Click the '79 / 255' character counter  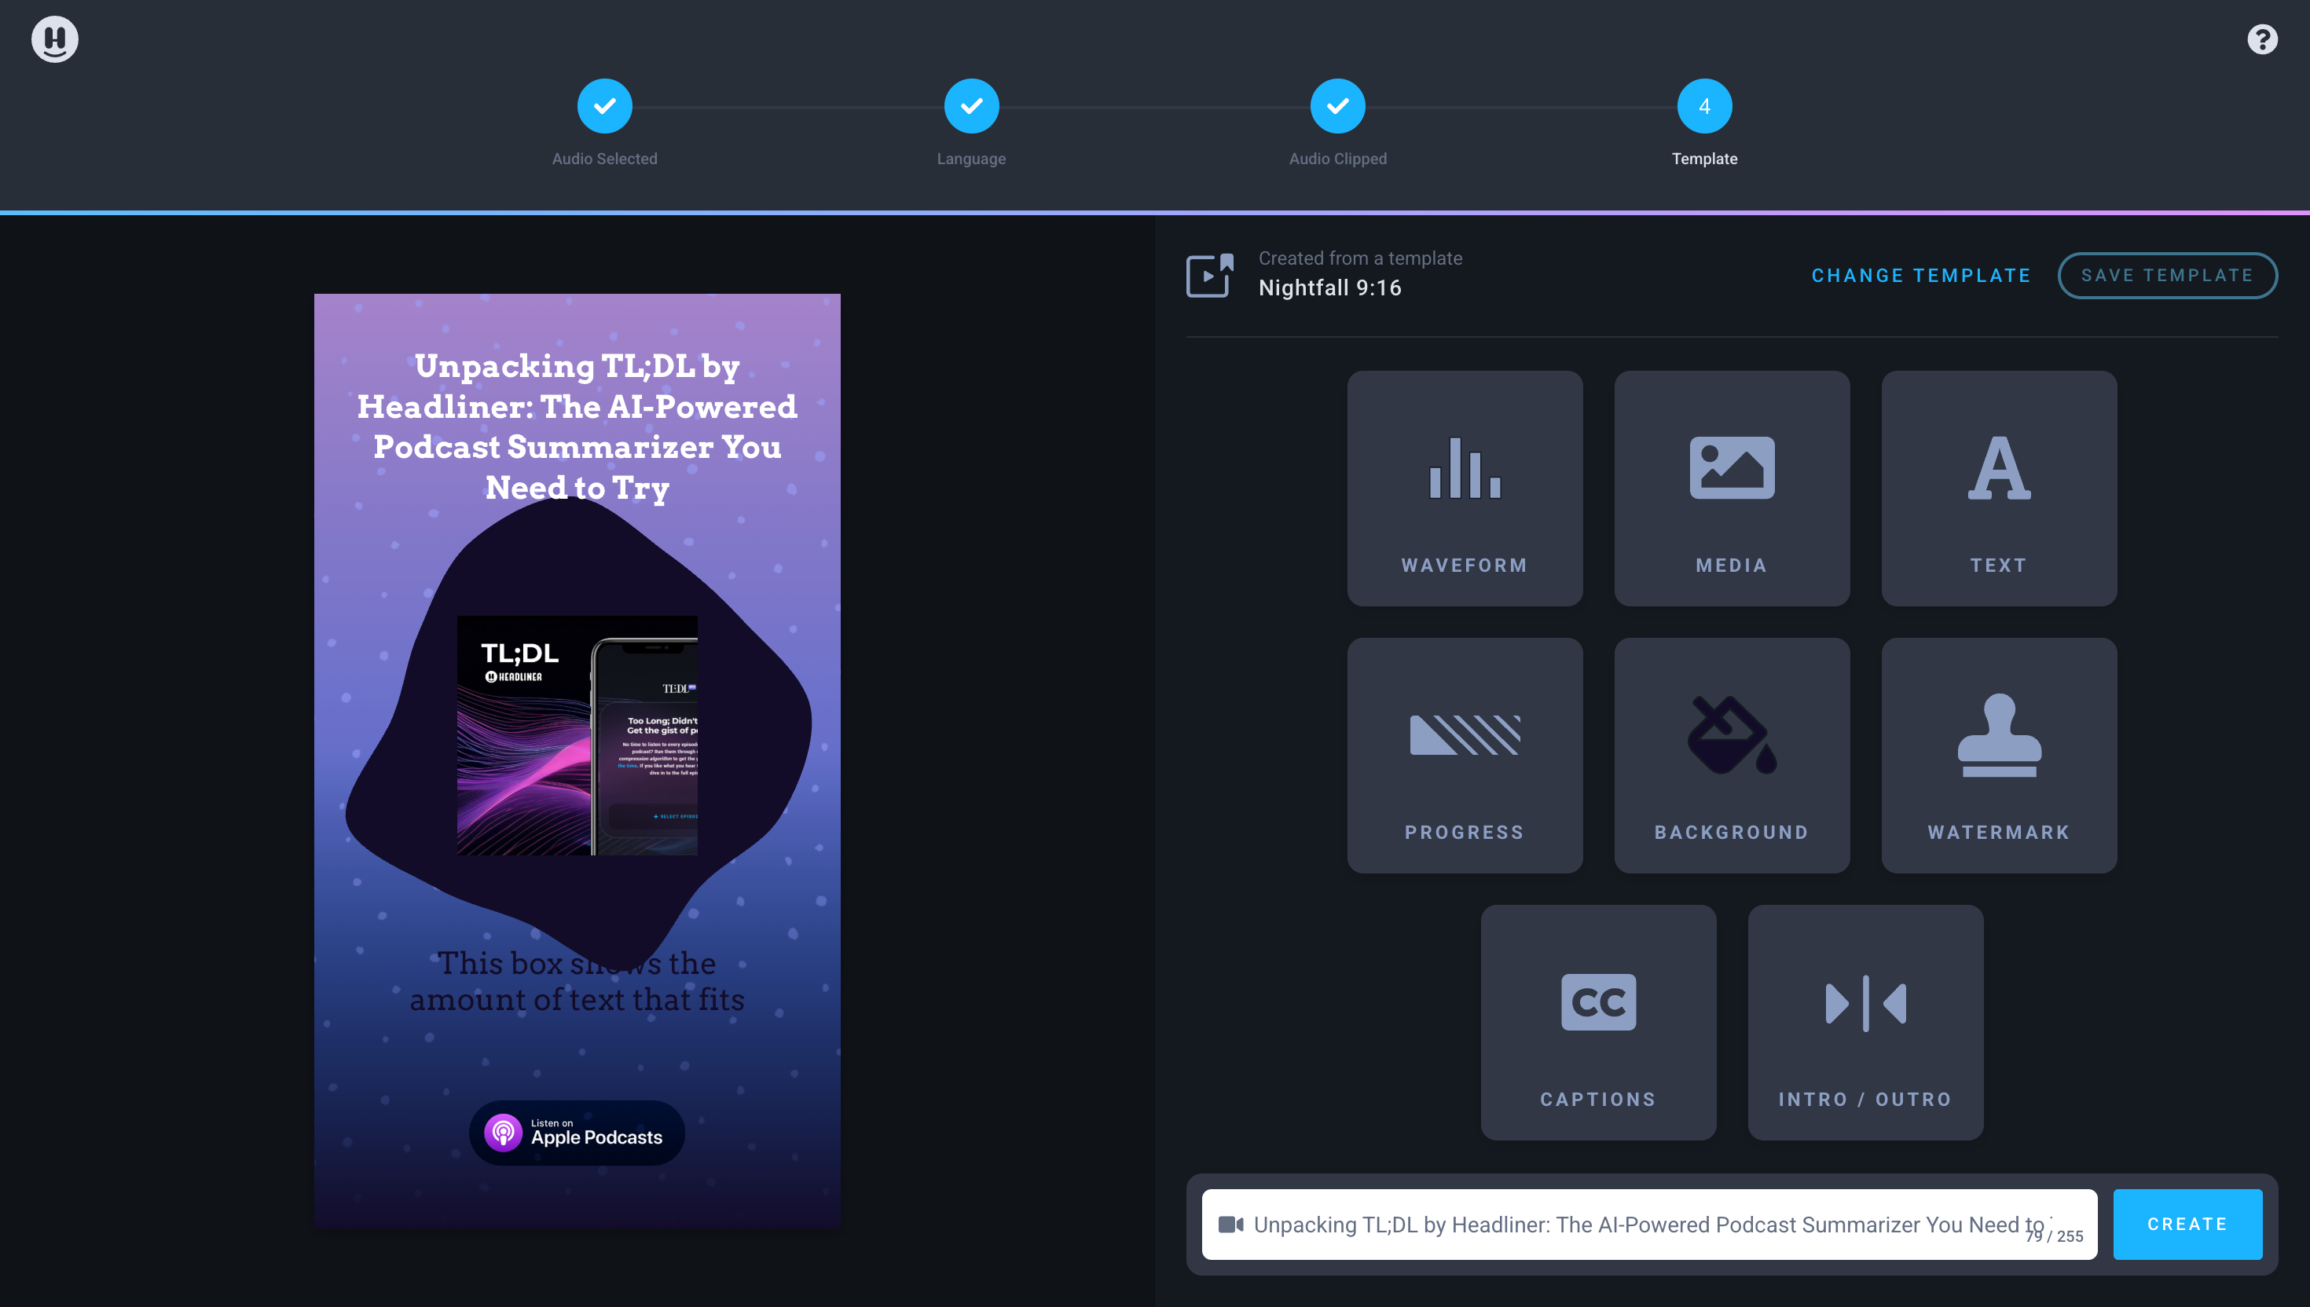tap(2054, 1236)
